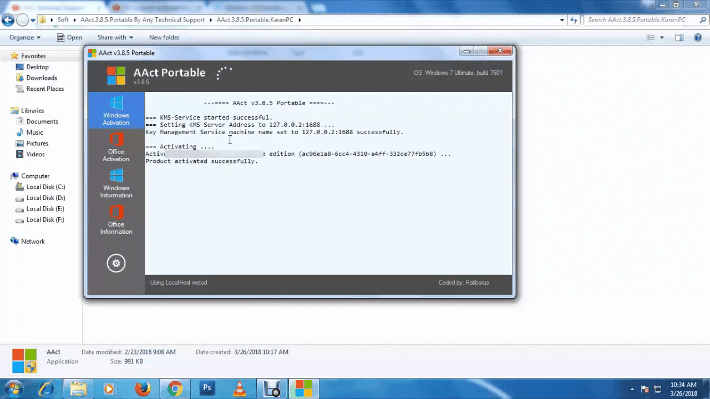
Task: Open Local Disk (E:)
Action: [x=45, y=209]
